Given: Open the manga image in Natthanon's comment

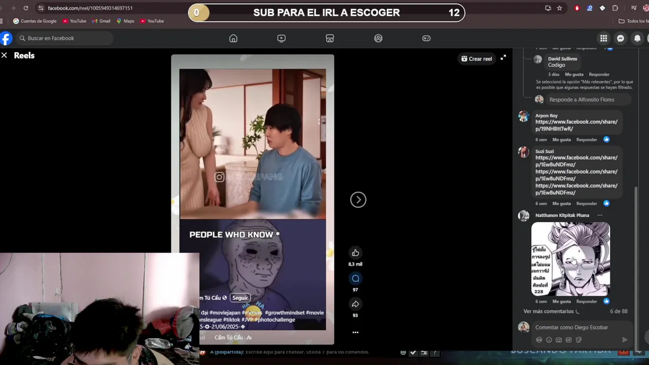Looking at the screenshot, I should [570, 259].
